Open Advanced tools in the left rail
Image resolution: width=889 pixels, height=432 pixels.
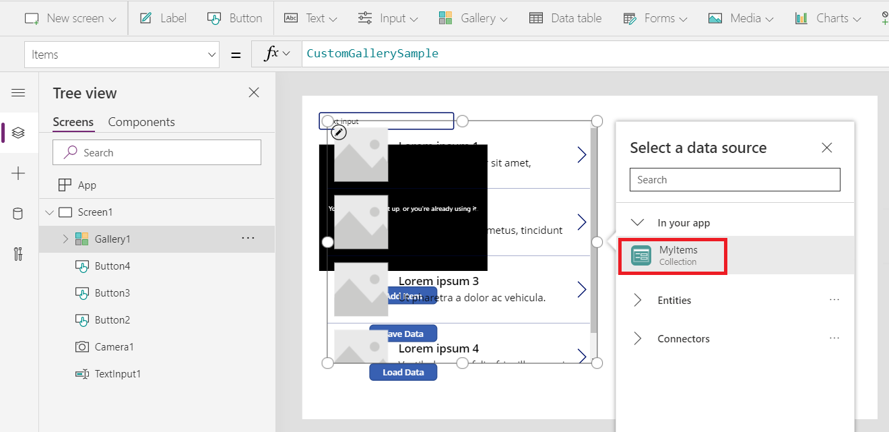18,253
